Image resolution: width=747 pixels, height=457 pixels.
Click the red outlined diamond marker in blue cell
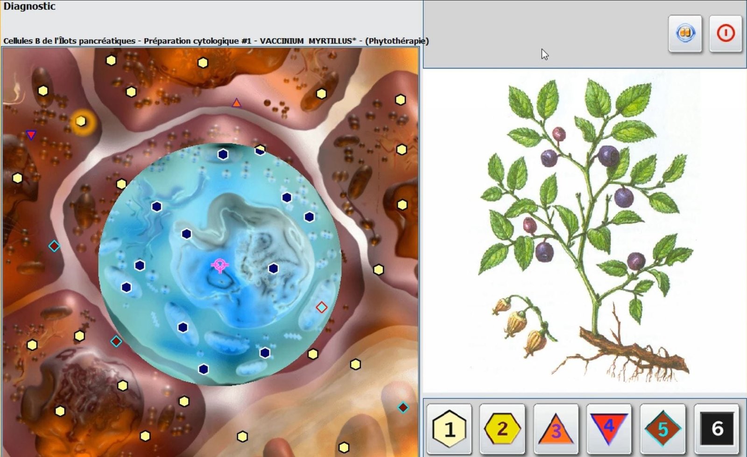321,307
